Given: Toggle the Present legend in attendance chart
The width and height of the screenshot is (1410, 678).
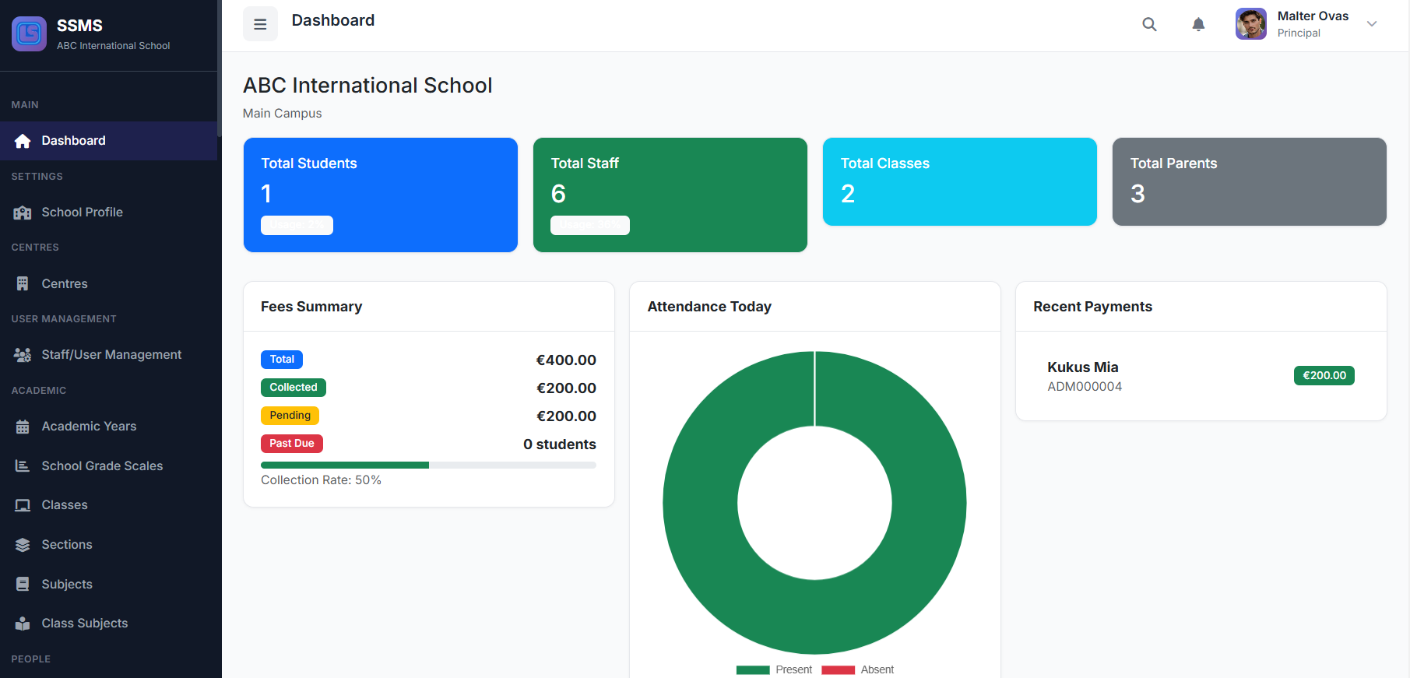Looking at the screenshot, I should (x=775, y=669).
